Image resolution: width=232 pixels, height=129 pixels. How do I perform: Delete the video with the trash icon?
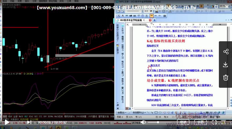[226, 77]
